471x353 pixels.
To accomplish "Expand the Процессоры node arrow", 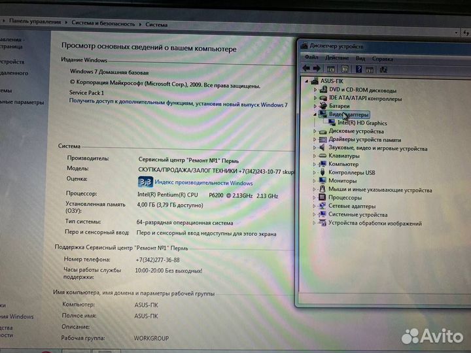I will pyautogui.click(x=314, y=198).
